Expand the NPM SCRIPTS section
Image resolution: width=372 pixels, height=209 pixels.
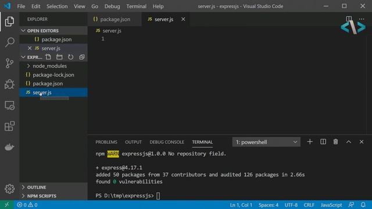[53, 196]
